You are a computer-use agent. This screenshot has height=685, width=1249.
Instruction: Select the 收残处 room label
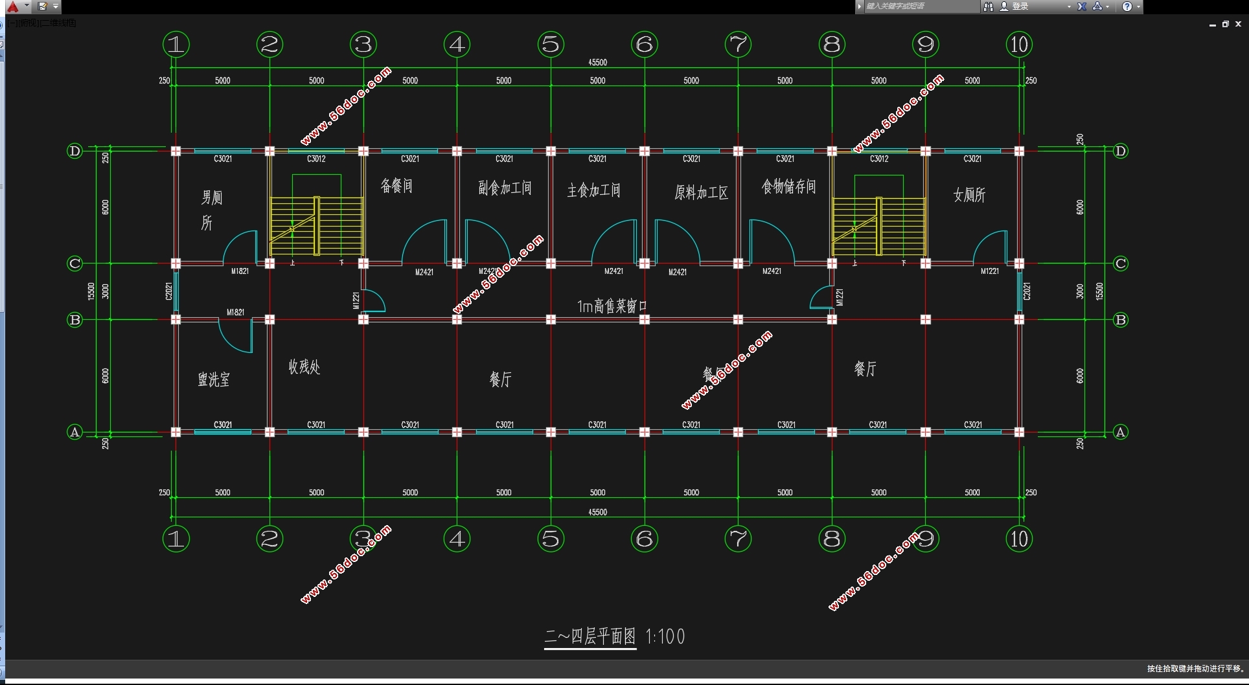coord(304,367)
